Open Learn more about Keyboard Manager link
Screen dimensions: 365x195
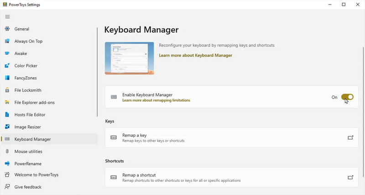196,55
